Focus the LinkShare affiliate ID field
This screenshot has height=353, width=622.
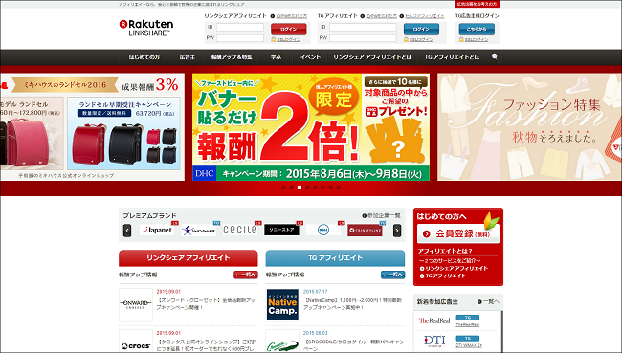(x=240, y=27)
